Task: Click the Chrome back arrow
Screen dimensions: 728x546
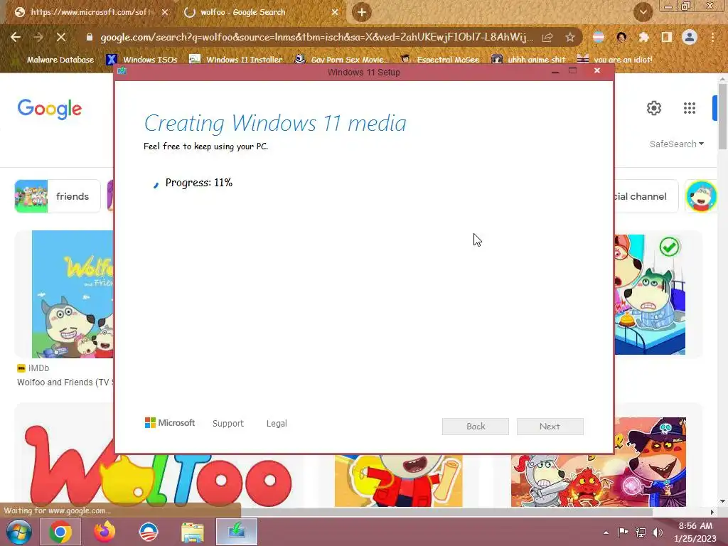Action: (x=16, y=37)
